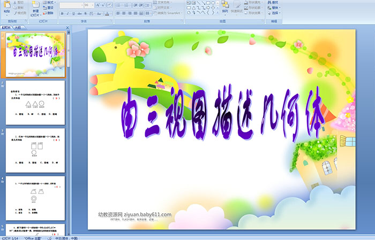The image size is (375, 240).
Task: Select the Text Box shape icon
Action: click(189, 3)
